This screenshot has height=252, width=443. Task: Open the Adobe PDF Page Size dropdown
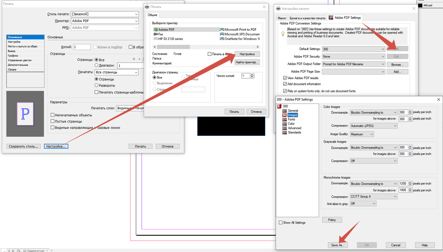[354, 72]
